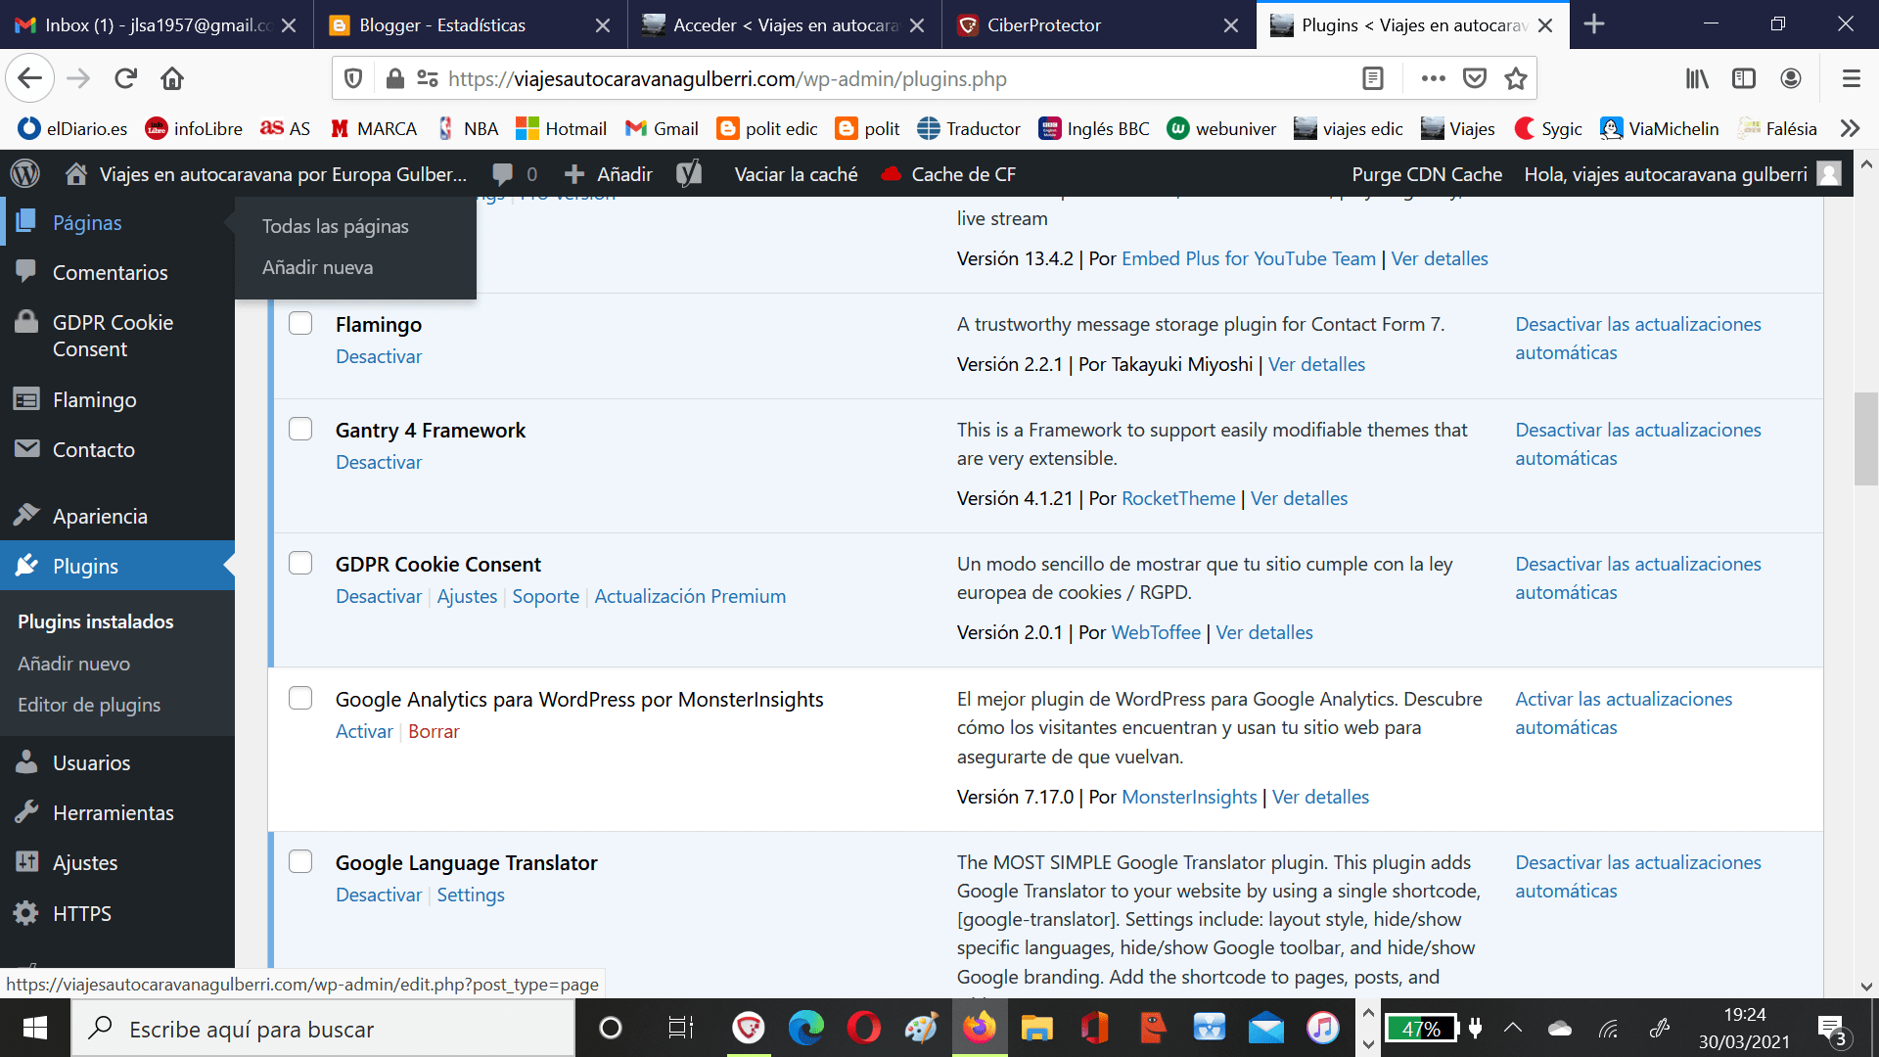Click Vaciar la caché in admin bar
Image resolution: width=1879 pixels, height=1057 pixels.
(796, 174)
